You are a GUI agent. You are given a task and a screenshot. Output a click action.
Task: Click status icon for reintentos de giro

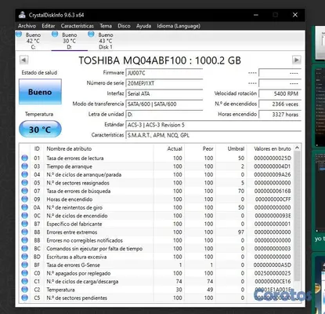(25, 207)
